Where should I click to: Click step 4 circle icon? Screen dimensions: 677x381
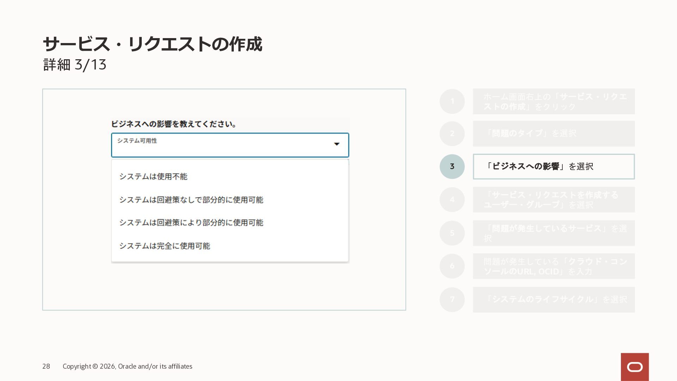point(452,200)
